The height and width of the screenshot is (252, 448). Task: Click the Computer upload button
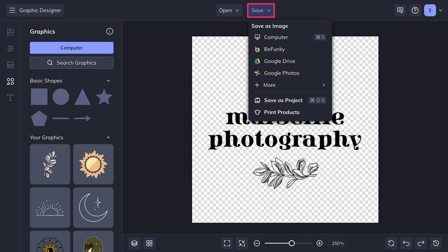click(72, 48)
